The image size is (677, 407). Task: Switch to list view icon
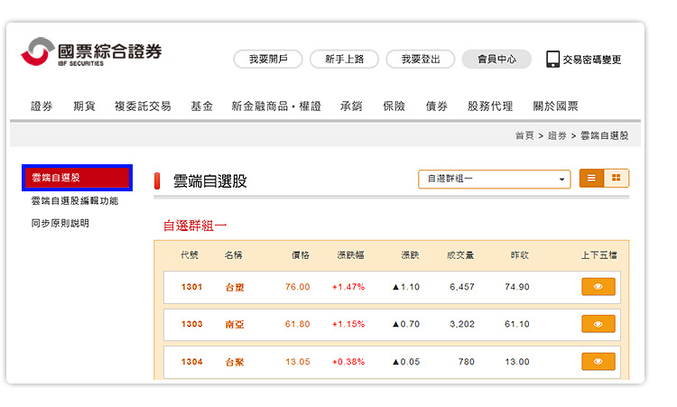pyautogui.click(x=591, y=178)
